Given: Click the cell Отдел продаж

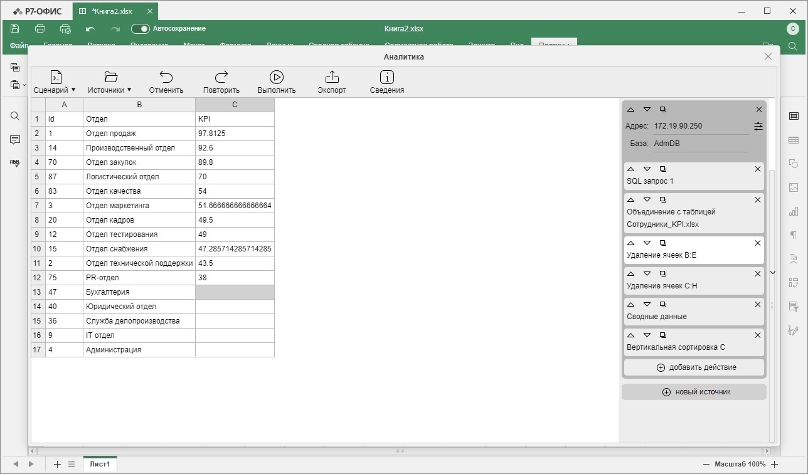Looking at the screenshot, I should pyautogui.click(x=139, y=134).
